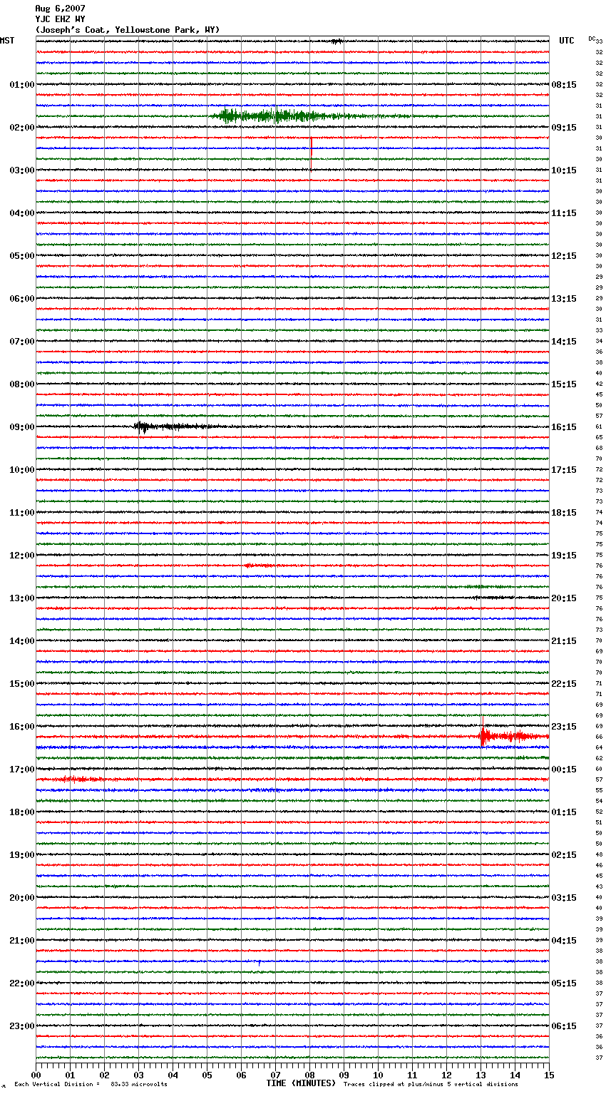This screenshot has height=1094, width=606.
Task: Click the minute axis tick label "05"
Action: pos(207,1075)
